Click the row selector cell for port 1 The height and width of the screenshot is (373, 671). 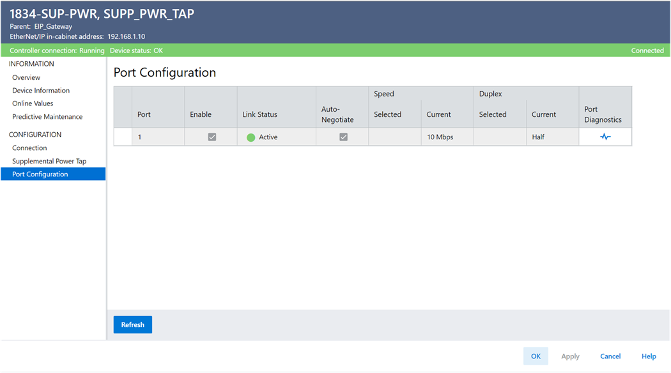click(x=123, y=137)
